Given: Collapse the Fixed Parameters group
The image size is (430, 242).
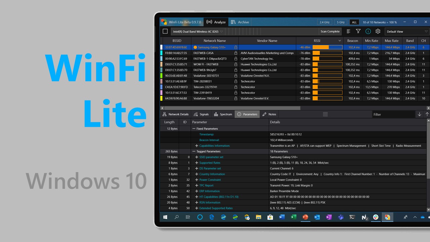Looking at the screenshot, I should pyautogui.click(x=194, y=129).
